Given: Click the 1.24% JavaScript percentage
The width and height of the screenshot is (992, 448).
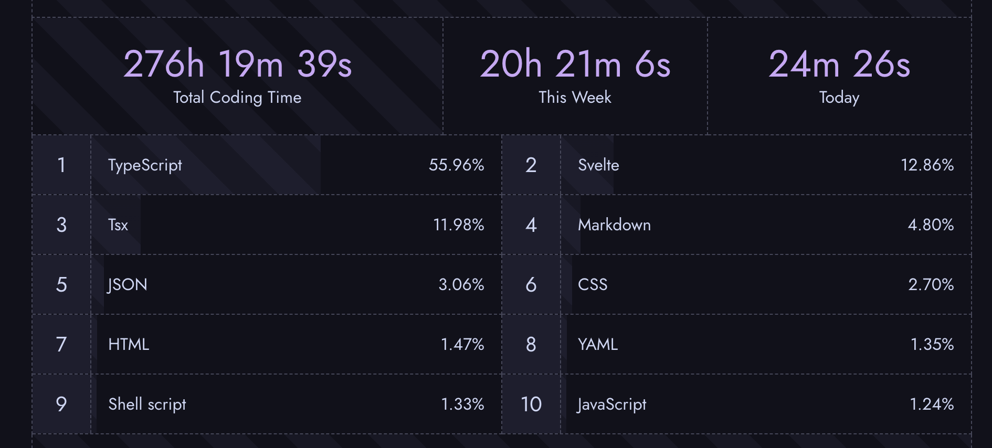Looking at the screenshot, I should (931, 404).
